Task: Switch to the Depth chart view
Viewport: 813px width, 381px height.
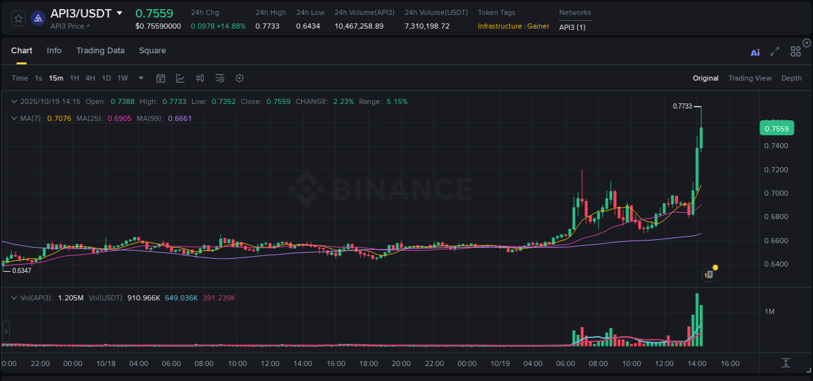Action: pos(791,78)
